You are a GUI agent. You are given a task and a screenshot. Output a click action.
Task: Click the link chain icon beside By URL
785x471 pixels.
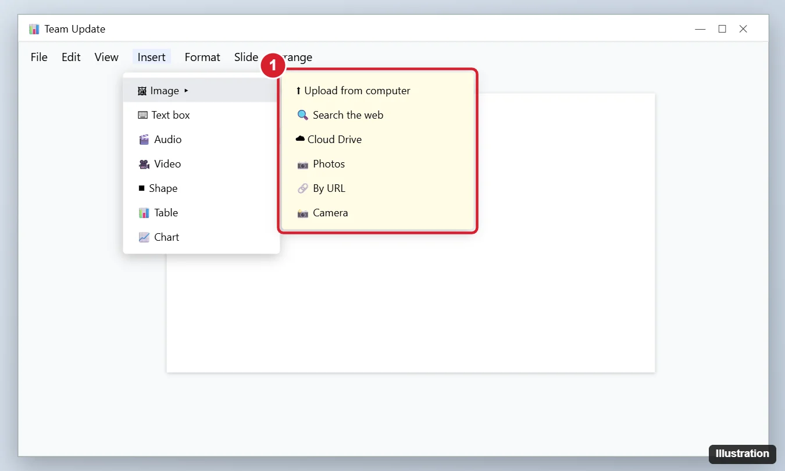coord(303,188)
